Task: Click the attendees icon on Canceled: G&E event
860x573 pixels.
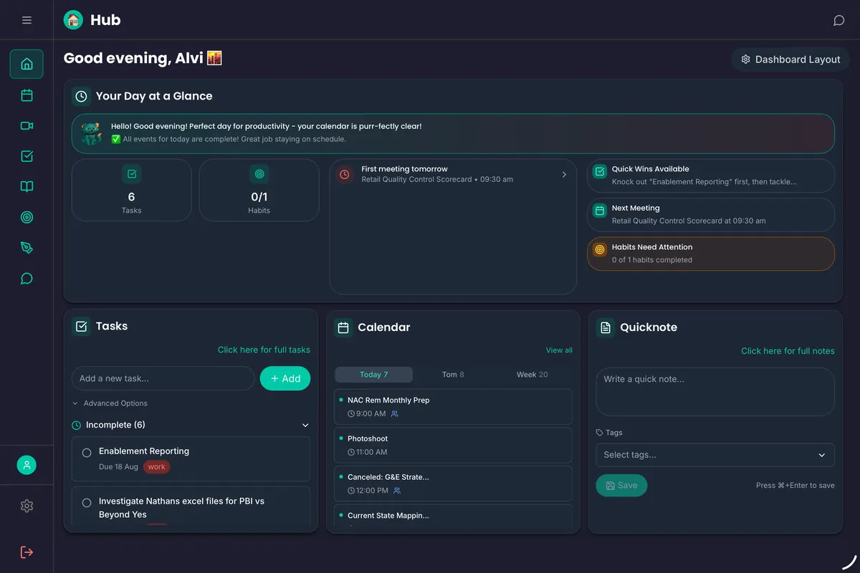Action: click(397, 491)
